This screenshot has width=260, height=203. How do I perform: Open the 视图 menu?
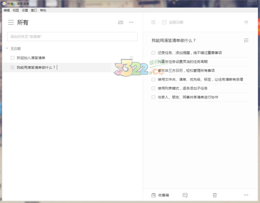point(16,10)
